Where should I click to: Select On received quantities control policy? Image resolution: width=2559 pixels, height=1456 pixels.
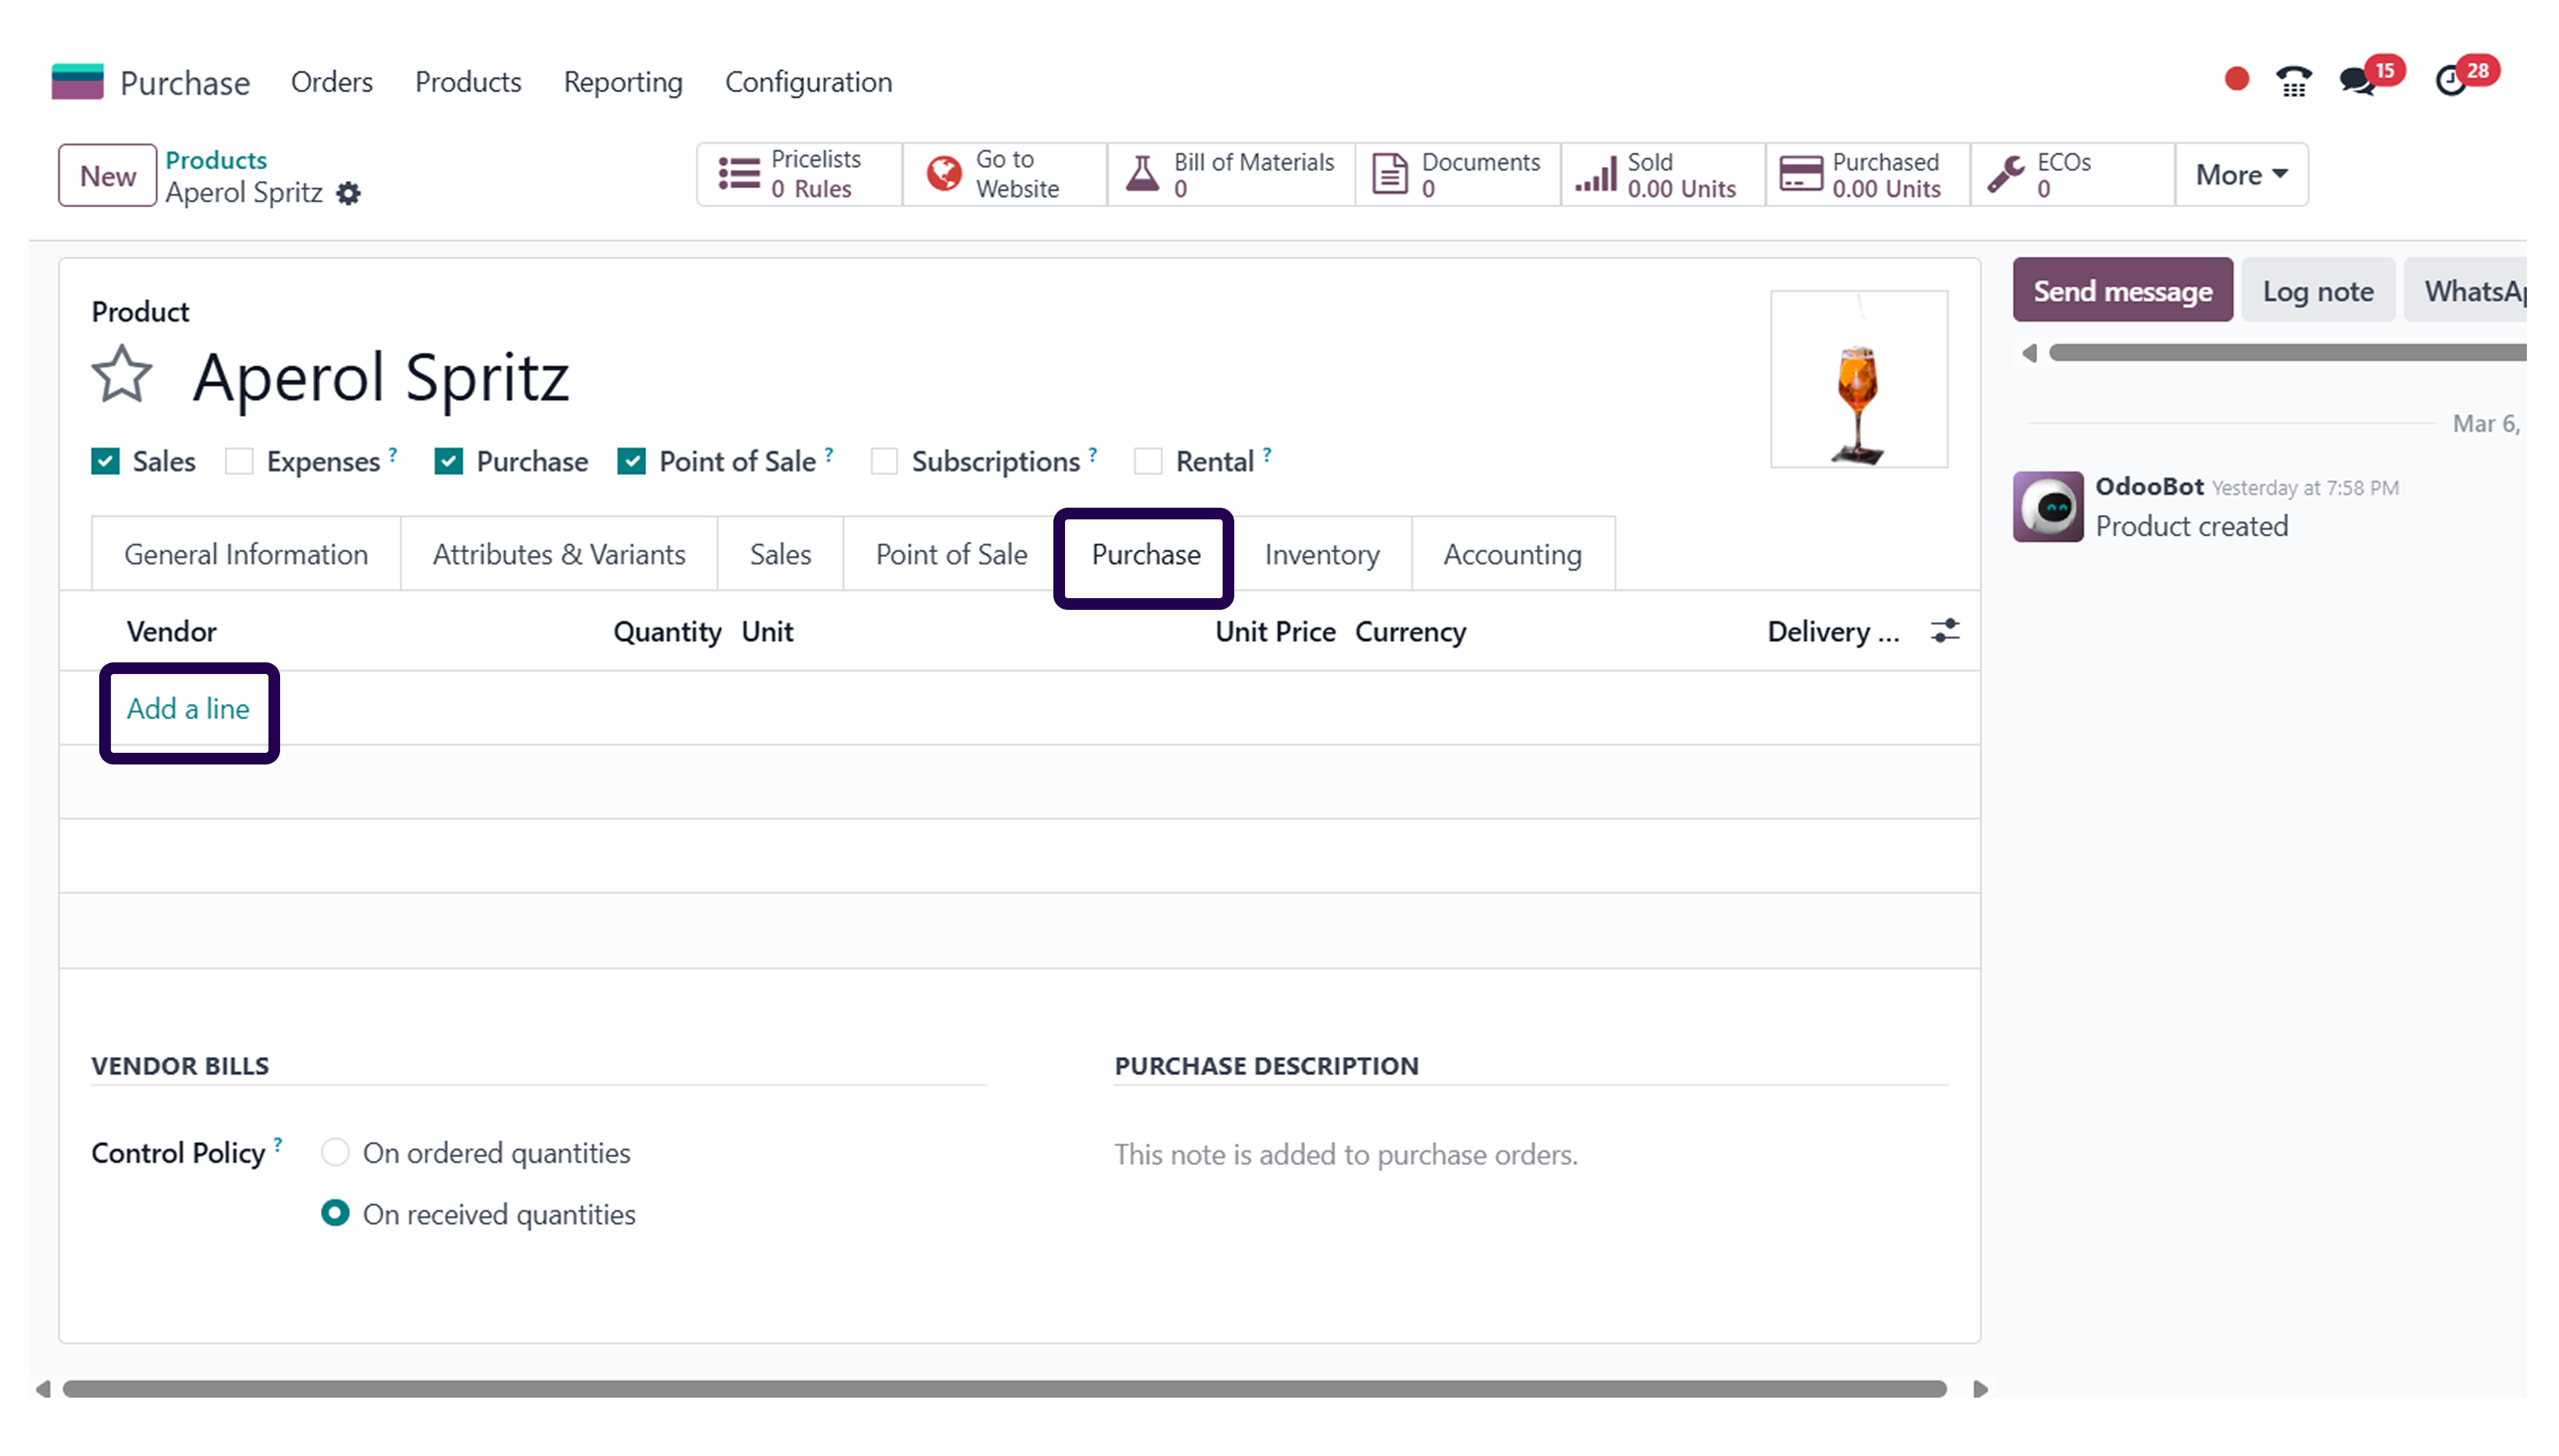click(x=335, y=1213)
